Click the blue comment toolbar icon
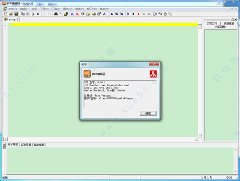The image size is (240, 181). 72,14
